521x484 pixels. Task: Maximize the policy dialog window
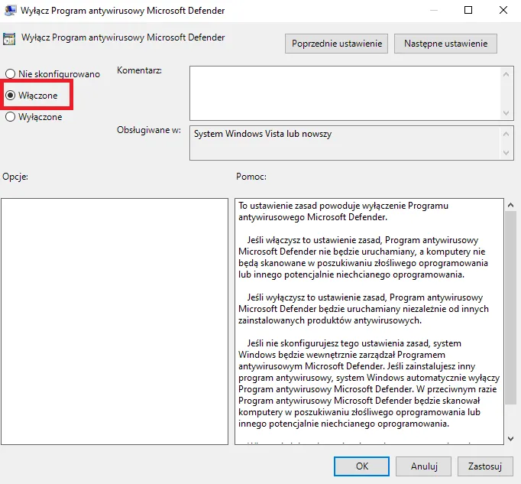click(x=468, y=10)
